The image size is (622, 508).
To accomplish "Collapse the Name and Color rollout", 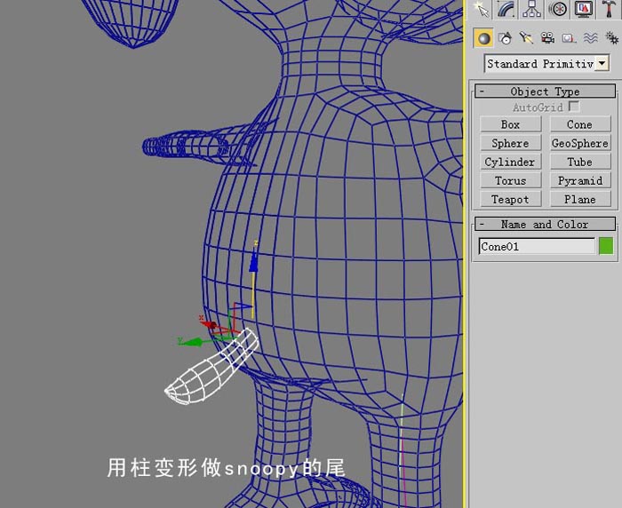I will (545, 224).
